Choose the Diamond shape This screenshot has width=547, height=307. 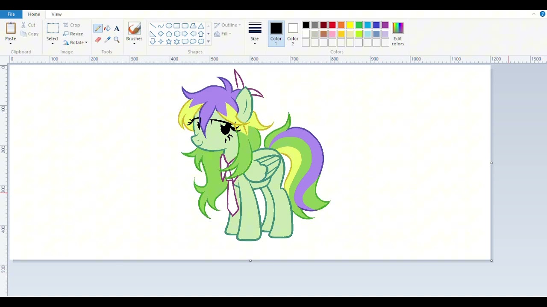(161, 34)
